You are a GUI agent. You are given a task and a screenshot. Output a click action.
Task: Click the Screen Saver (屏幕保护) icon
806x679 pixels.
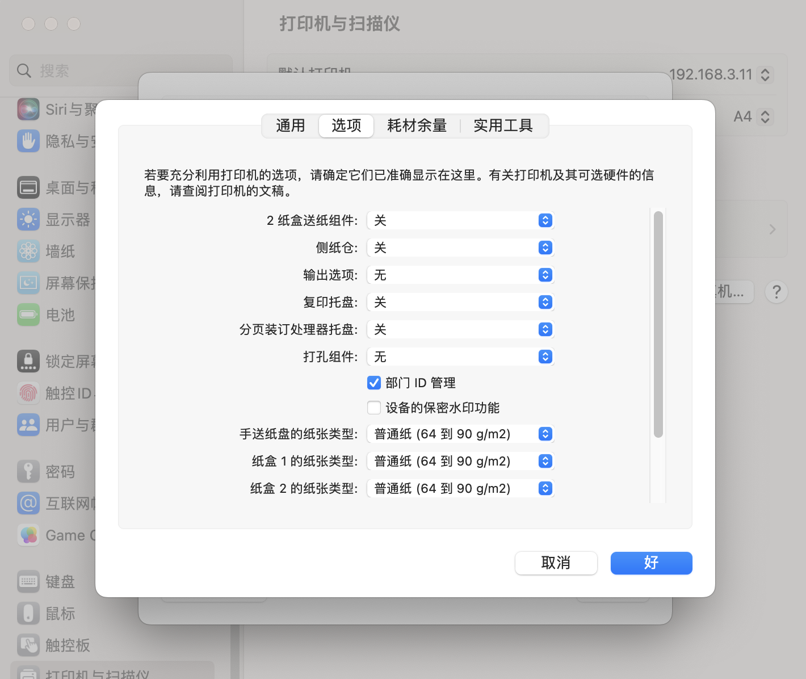tap(28, 283)
